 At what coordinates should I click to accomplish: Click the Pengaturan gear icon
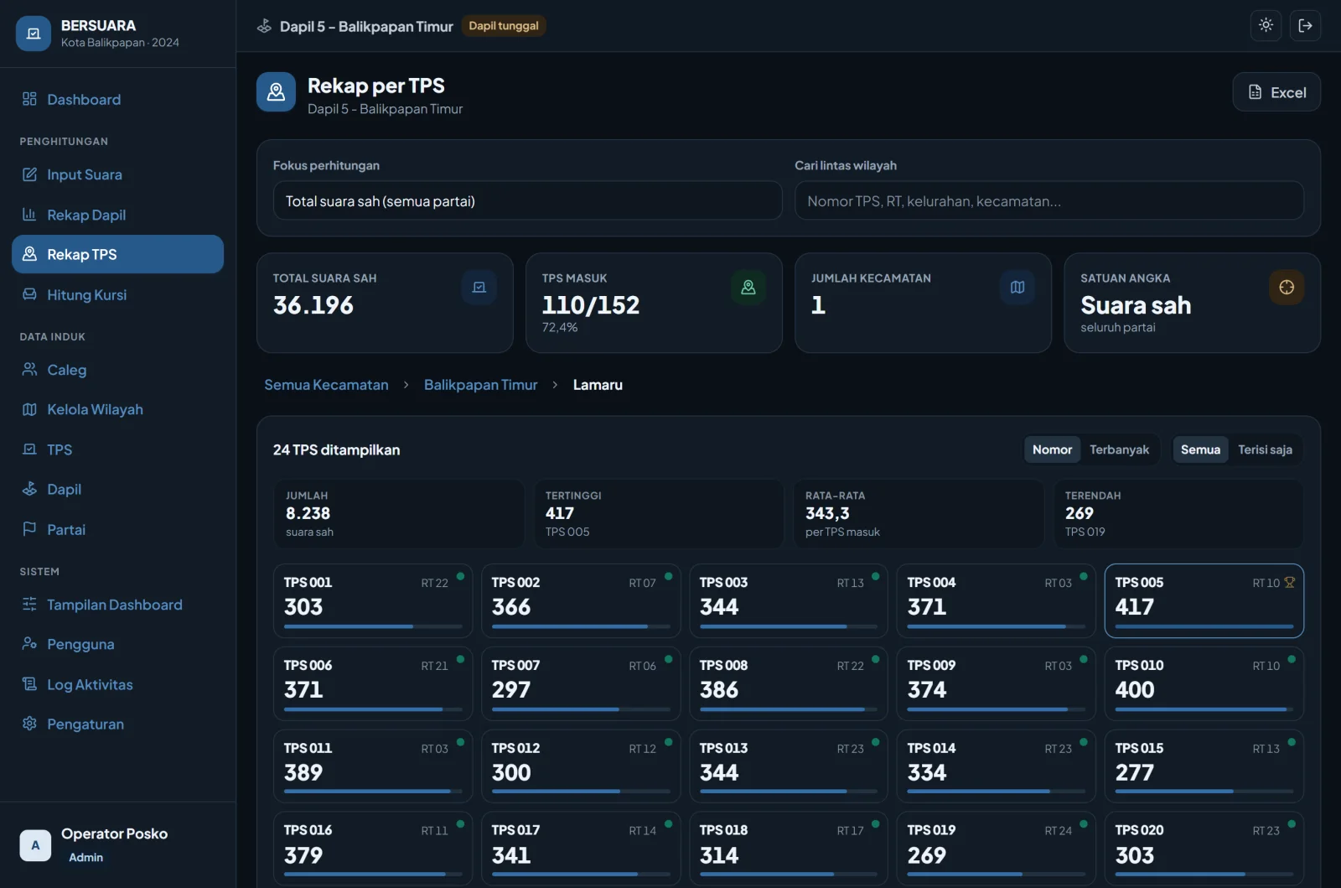(29, 724)
